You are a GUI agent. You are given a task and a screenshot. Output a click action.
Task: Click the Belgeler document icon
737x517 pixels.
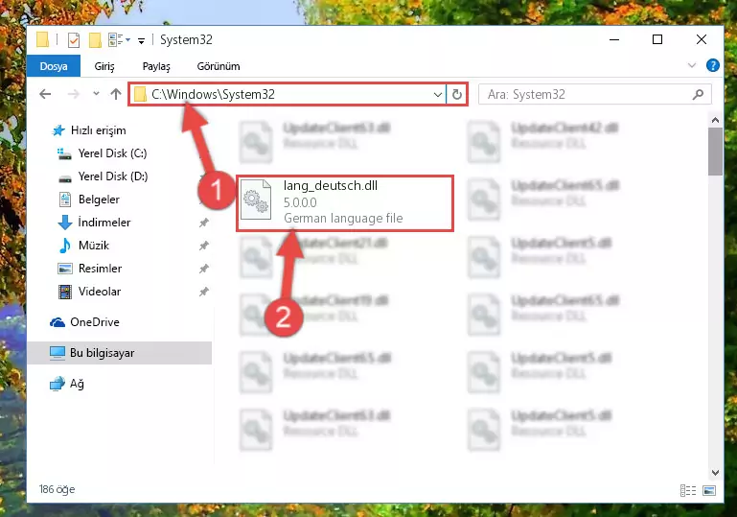pos(65,200)
